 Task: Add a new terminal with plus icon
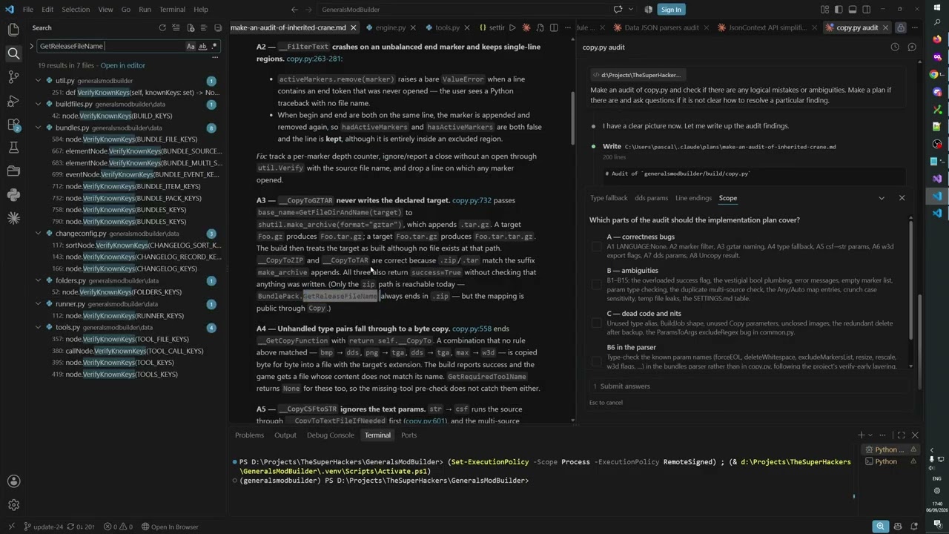coord(862,435)
